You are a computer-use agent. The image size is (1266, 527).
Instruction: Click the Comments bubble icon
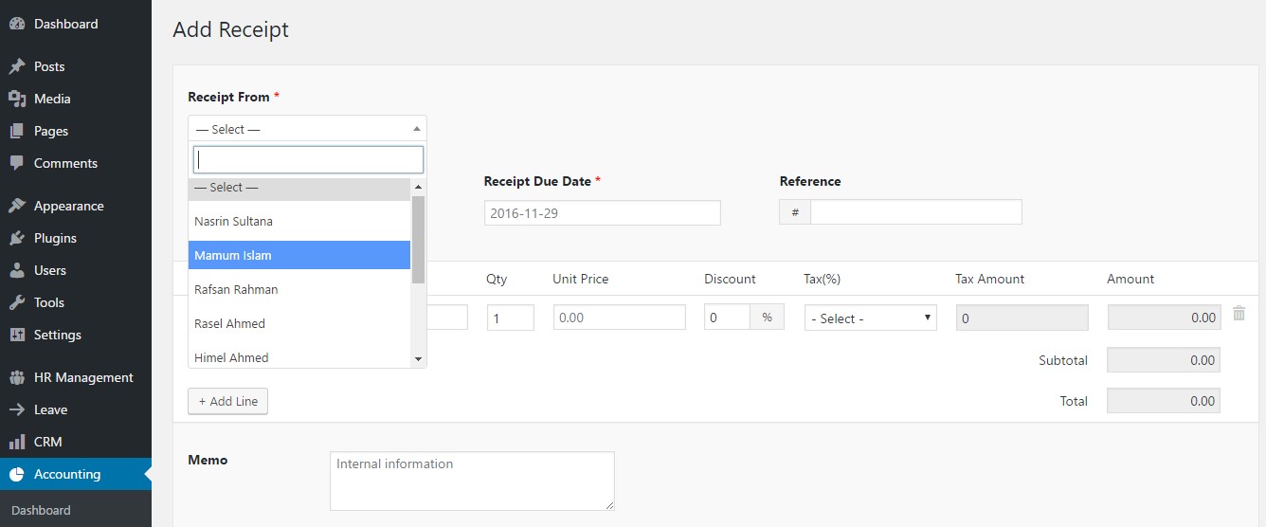point(17,163)
